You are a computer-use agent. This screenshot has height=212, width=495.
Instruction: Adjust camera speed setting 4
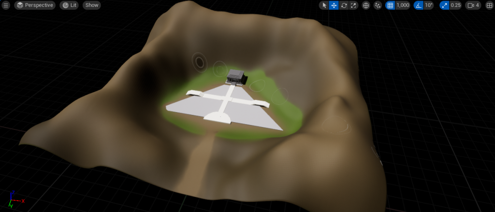click(474, 5)
